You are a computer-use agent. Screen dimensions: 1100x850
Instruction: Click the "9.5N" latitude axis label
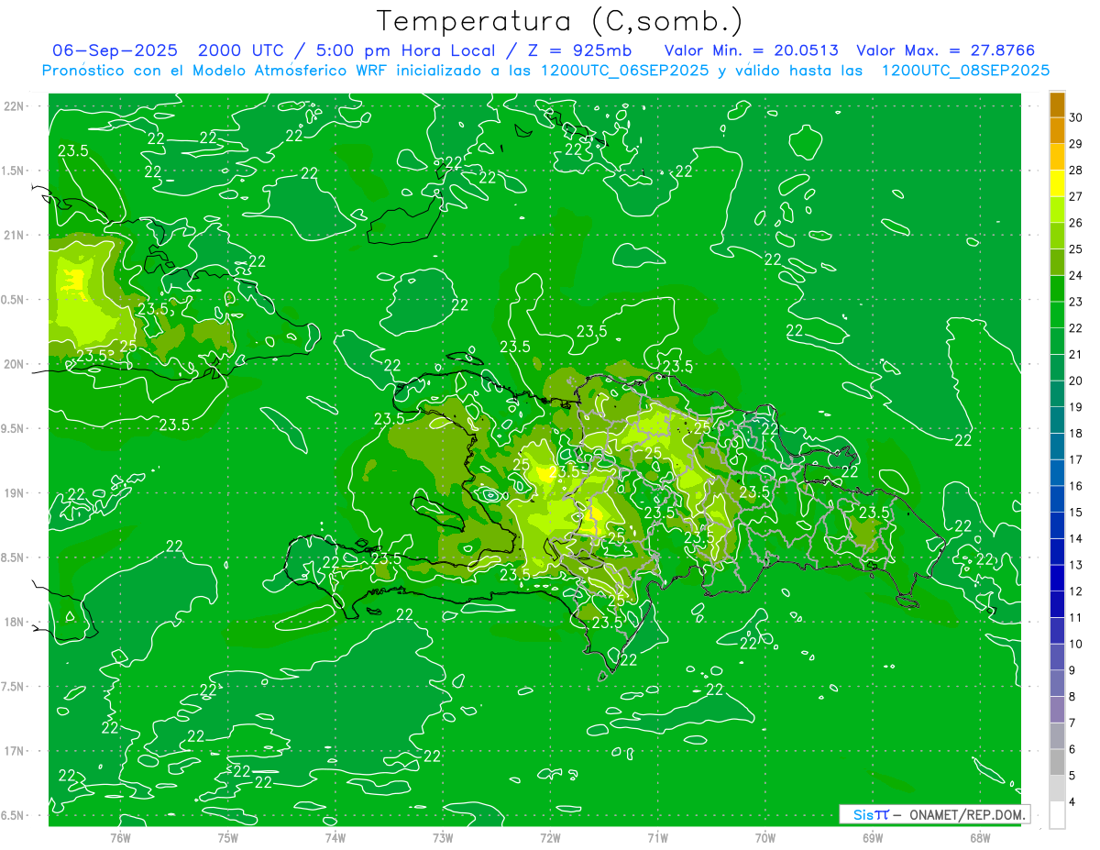click(x=14, y=428)
